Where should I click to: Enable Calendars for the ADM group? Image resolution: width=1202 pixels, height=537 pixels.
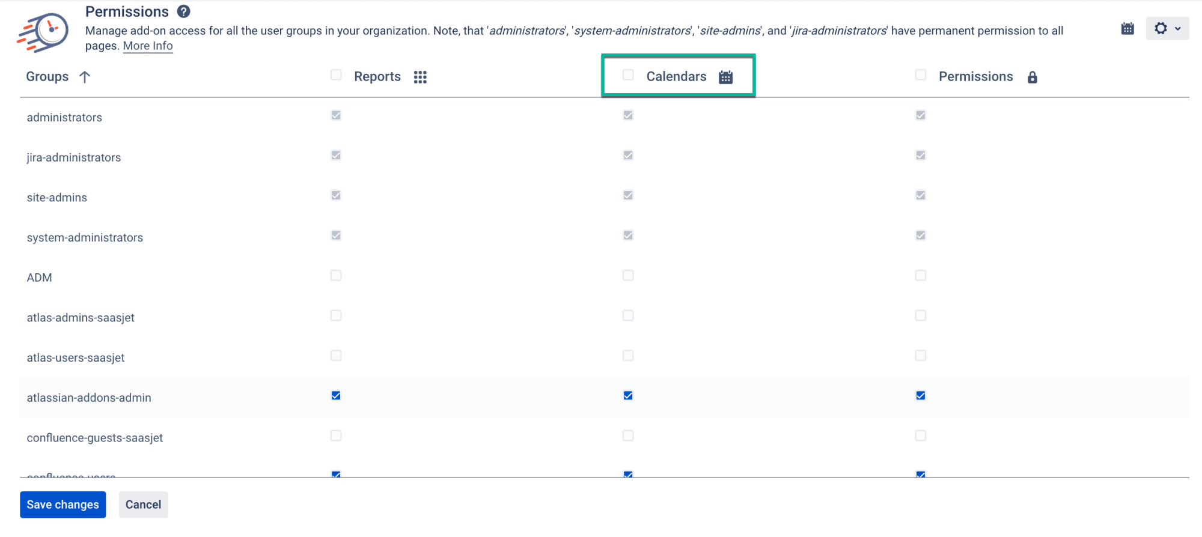coord(628,275)
